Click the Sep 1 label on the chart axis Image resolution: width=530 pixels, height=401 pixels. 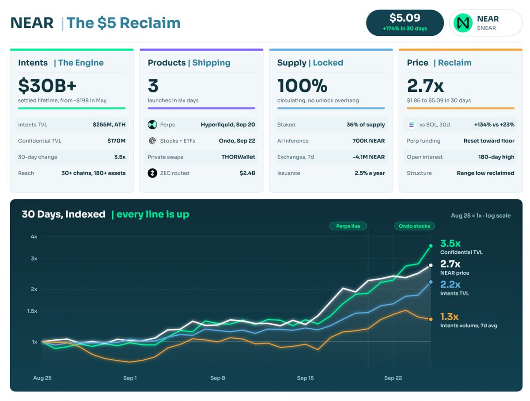point(130,378)
